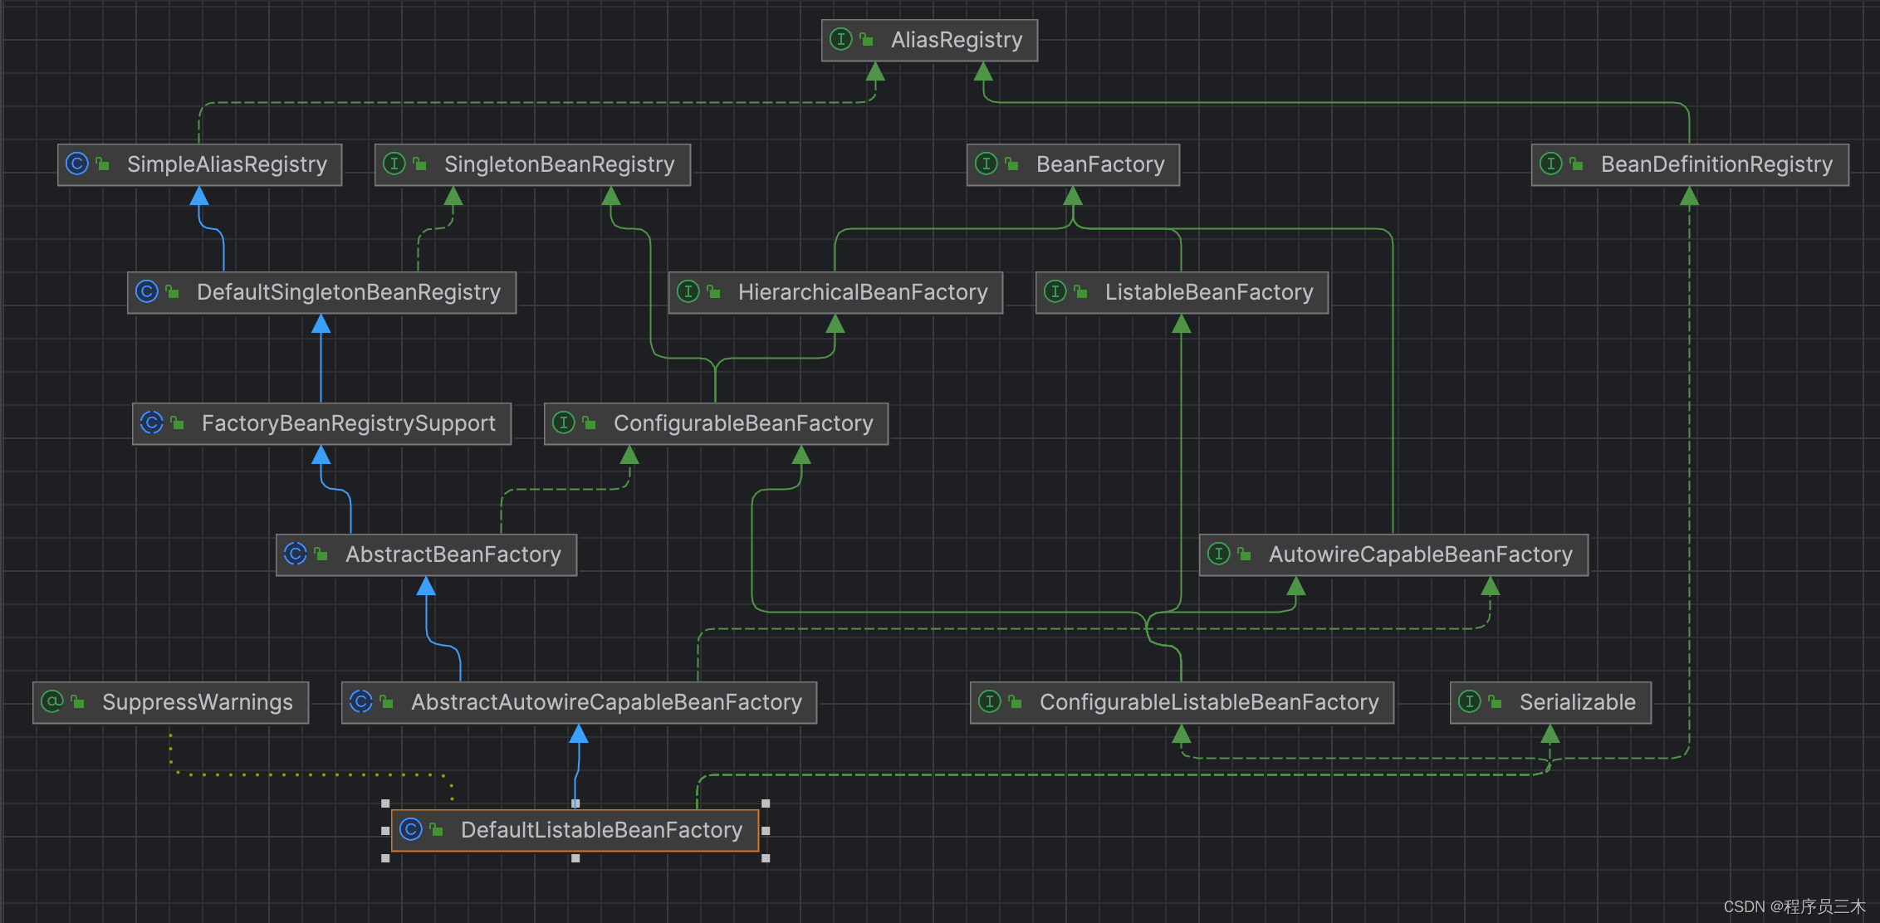
Task: Click the annotation icon on SuppressWarnings
Action: (x=52, y=701)
